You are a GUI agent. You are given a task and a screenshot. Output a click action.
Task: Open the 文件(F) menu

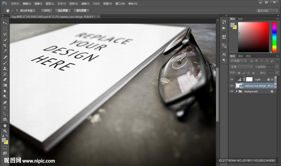15,4
